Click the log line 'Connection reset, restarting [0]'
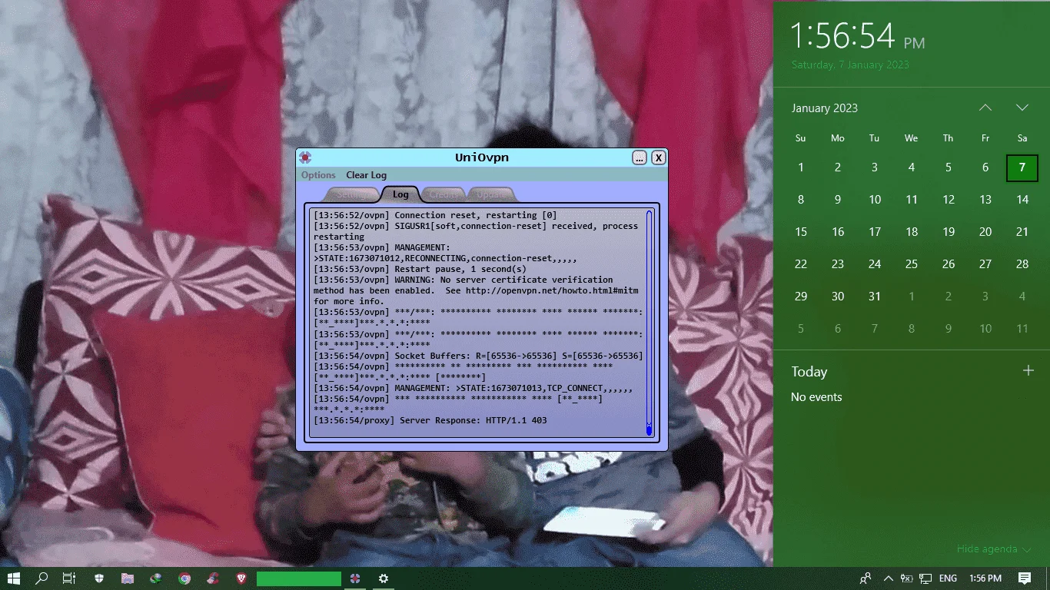This screenshot has height=590, width=1050. (435, 215)
